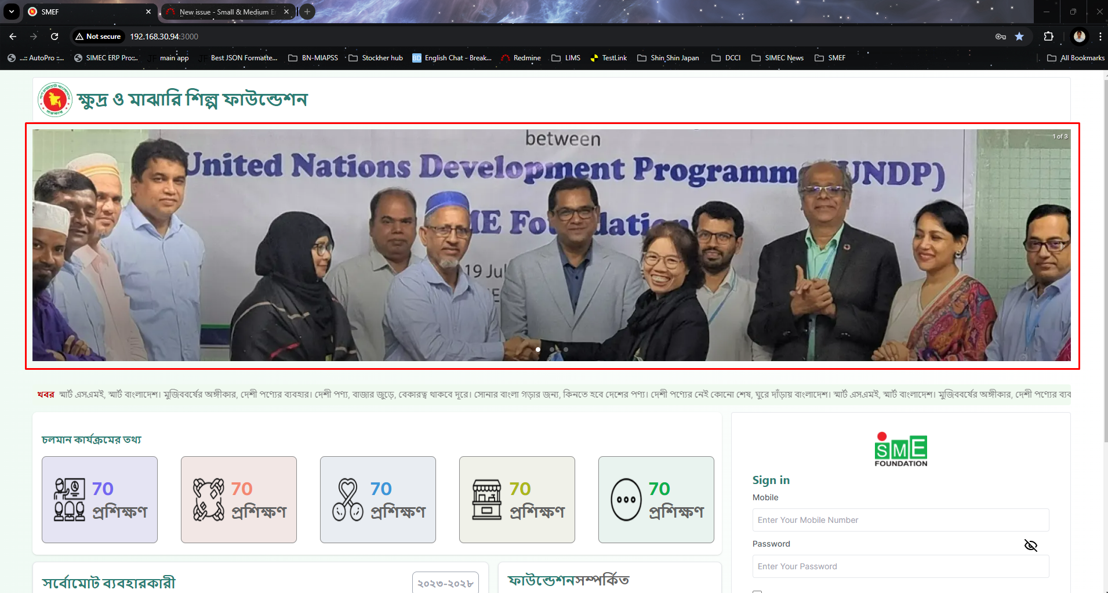The image size is (1108, 593).
Task: Open the Chrome profile avatar
Action: point(1079,37)
